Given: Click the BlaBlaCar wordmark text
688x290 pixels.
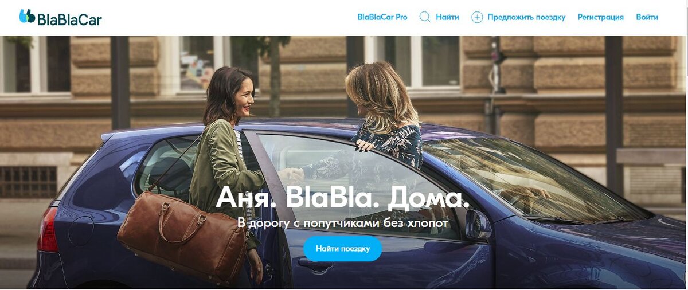Looking at the screenshot, I should click(69, 19).
